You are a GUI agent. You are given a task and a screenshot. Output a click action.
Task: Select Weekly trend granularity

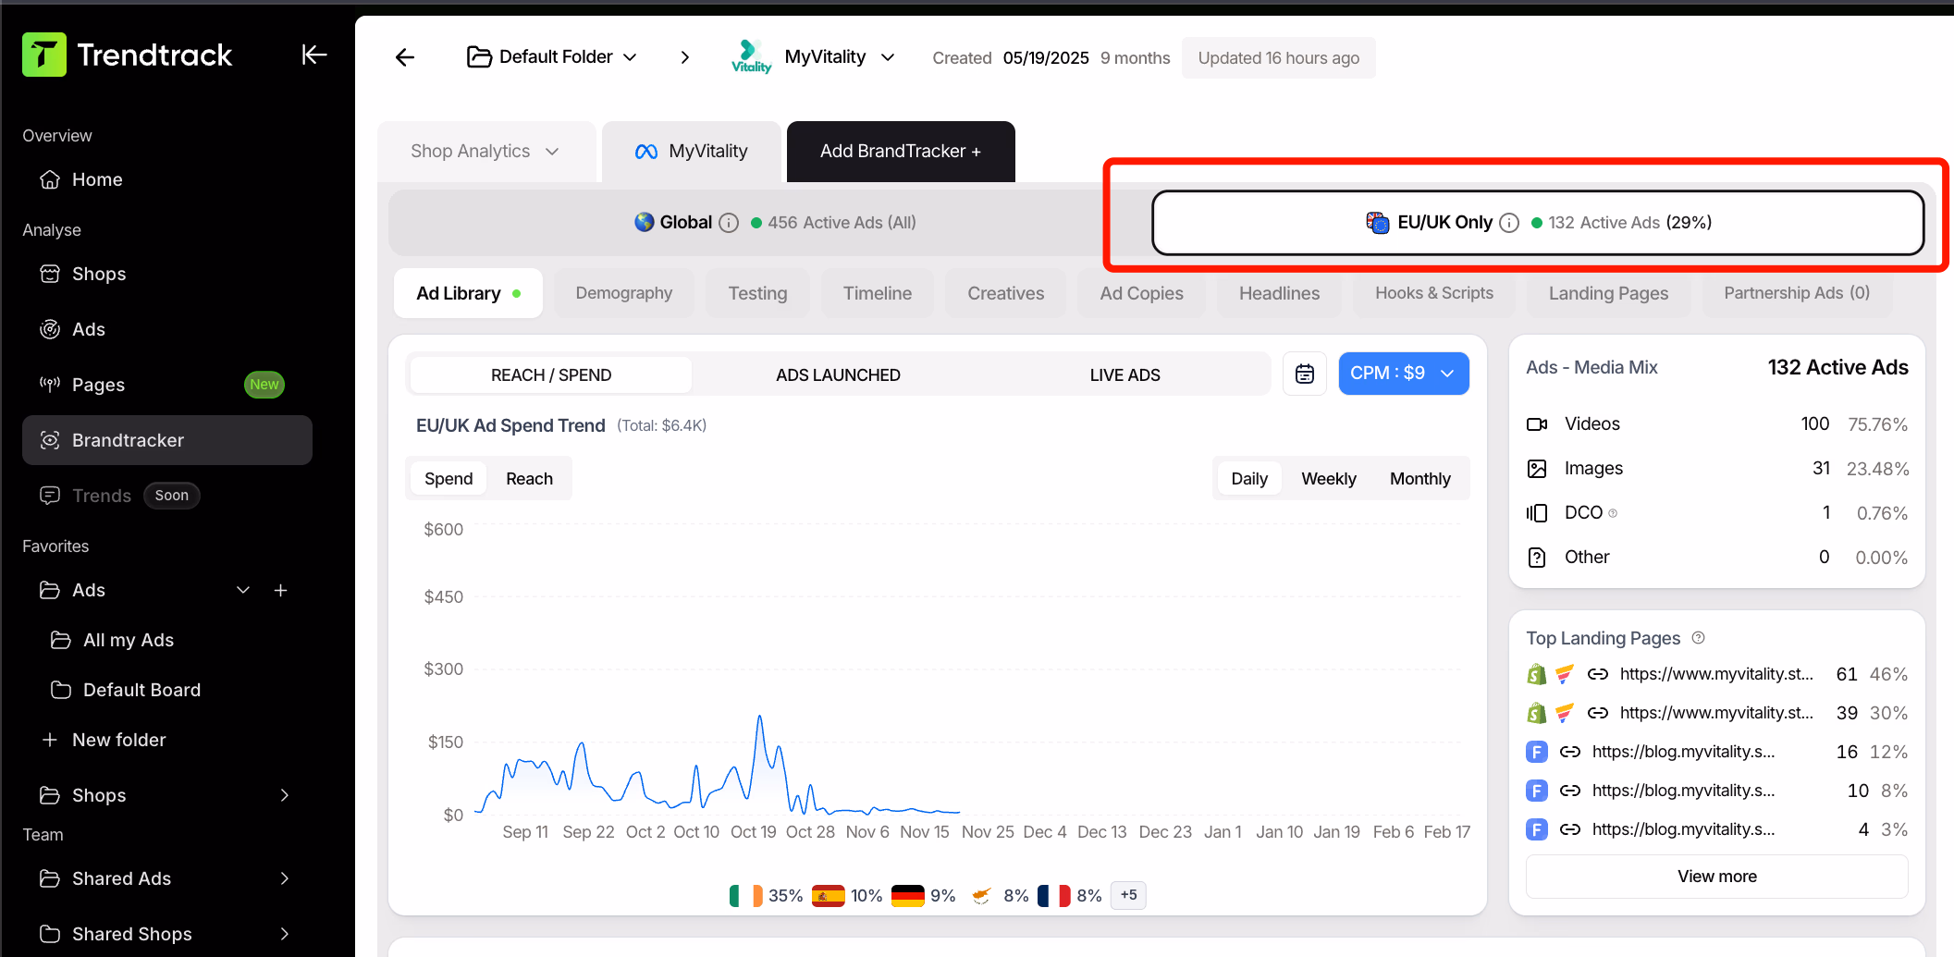coord(1329,478)
